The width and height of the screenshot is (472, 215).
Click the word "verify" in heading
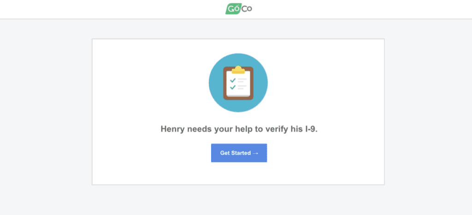[277, 129]
